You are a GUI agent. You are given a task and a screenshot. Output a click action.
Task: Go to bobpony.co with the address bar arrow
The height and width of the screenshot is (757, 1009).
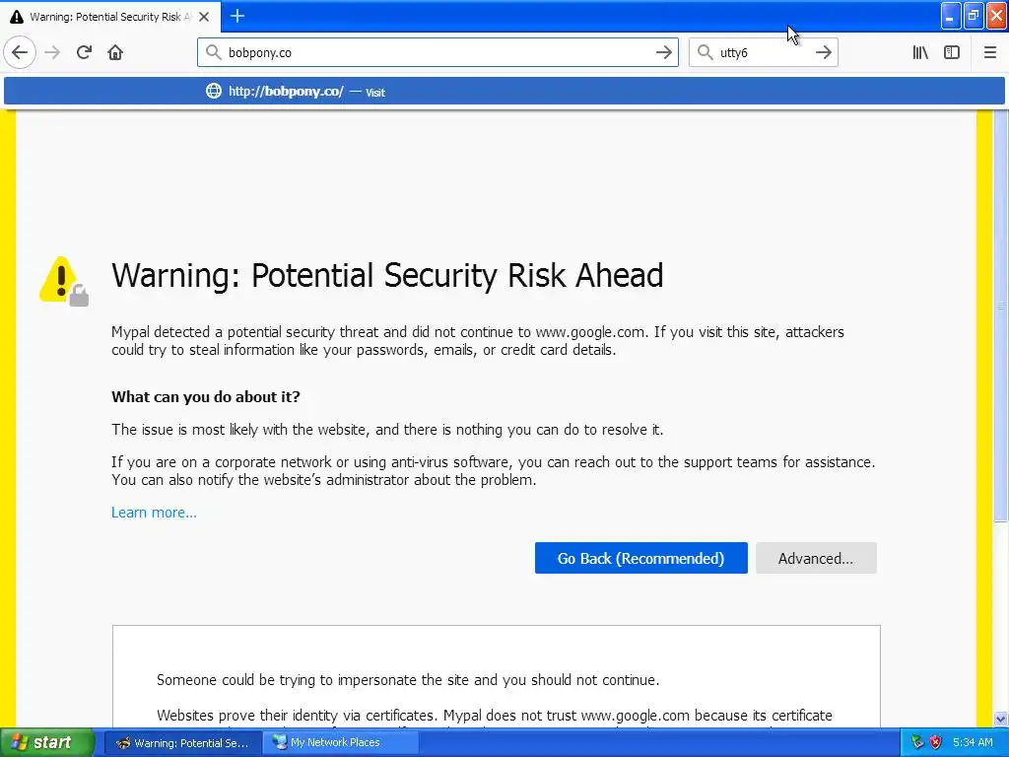pyautogui.click(x=663, y=53)
